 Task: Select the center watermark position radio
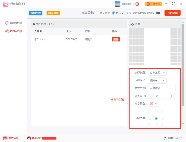pos(156,118)
